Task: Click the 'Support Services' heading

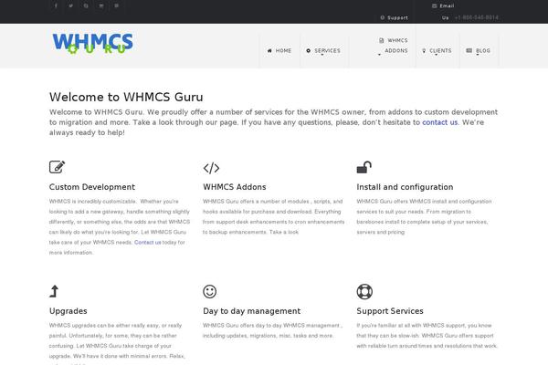Action: click(390, 311)
